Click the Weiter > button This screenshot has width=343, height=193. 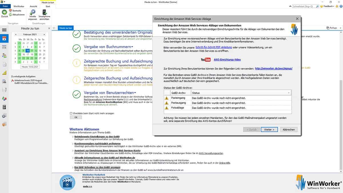tap(269, 130)
